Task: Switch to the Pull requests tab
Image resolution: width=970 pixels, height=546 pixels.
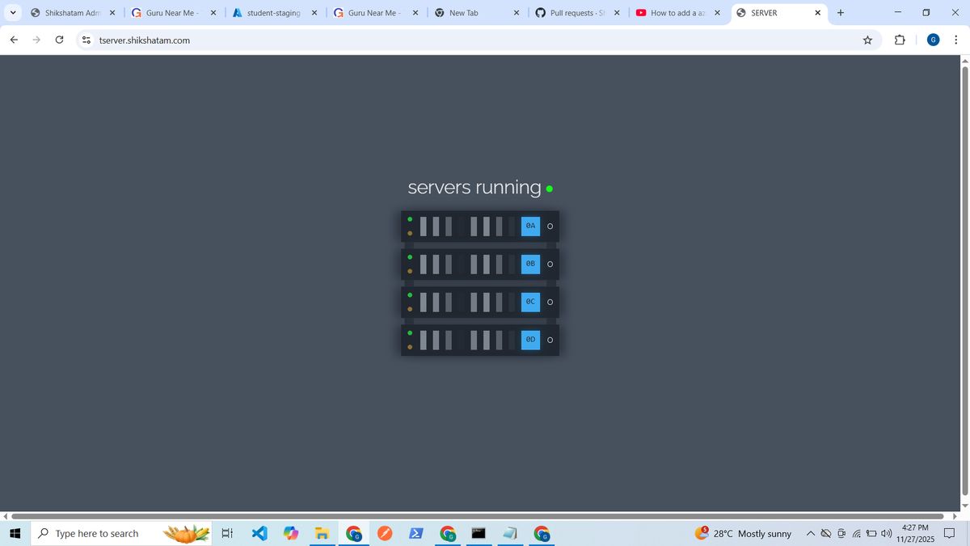Action: tap(574, 12)
